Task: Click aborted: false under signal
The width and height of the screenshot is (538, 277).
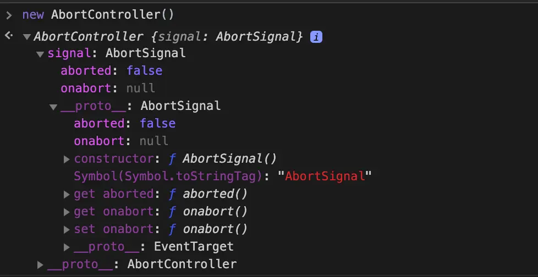Action: point(111,71)
